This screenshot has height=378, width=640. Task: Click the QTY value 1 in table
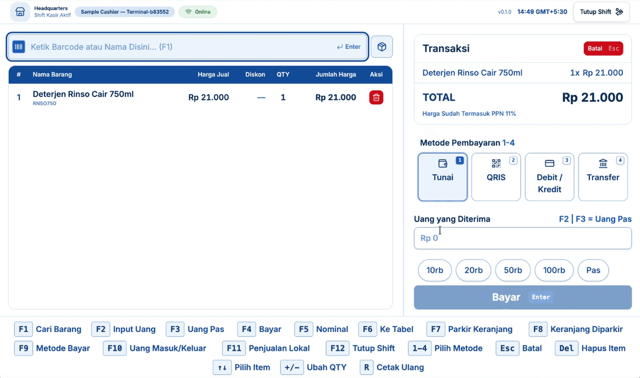click(283, 98)
